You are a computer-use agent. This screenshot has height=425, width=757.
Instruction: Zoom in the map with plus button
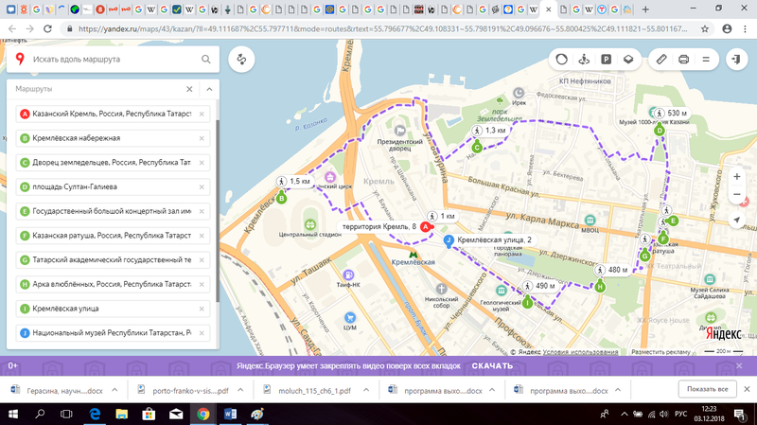click(x=737, y=177)
